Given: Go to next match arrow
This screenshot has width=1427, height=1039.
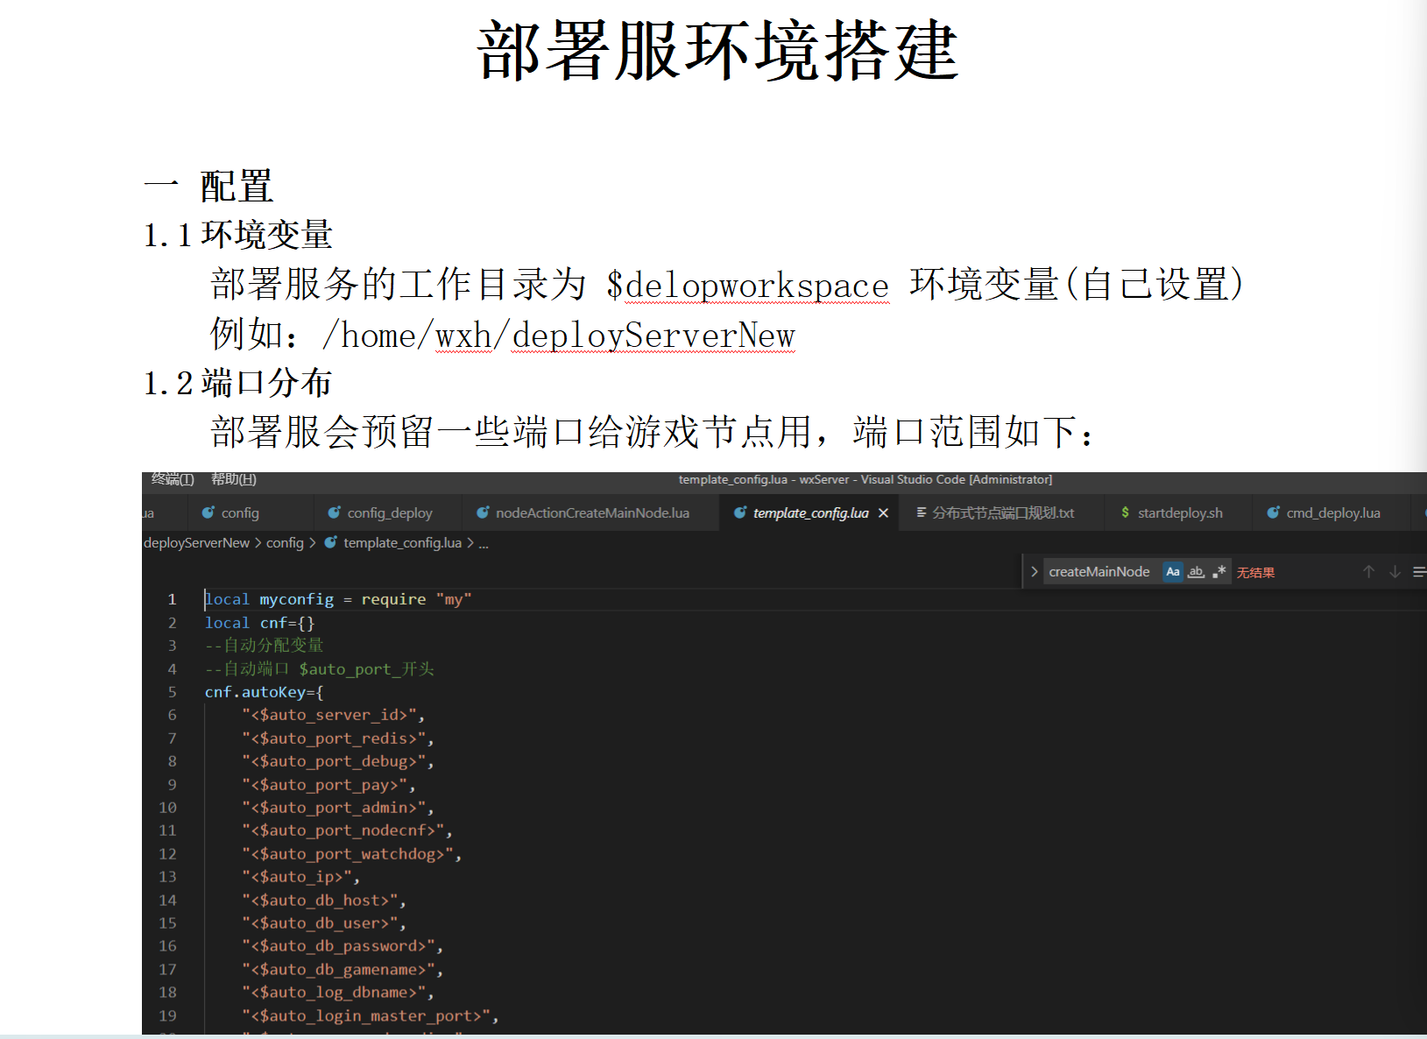Looking at the screenshot, I should [1395, 571].
